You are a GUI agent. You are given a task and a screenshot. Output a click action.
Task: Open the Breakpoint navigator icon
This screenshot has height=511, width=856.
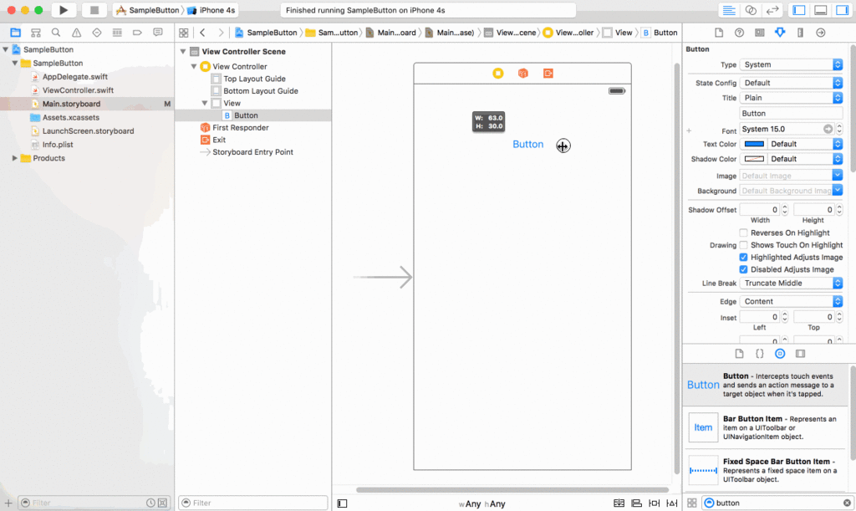[137, 33]
